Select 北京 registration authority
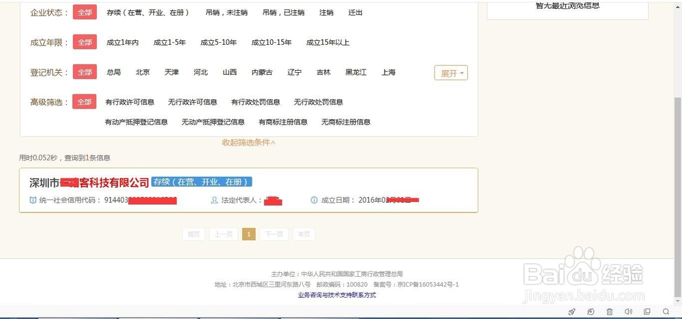This screenshot has height=319, width=682. [143, 73]
